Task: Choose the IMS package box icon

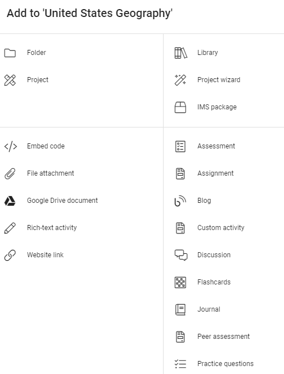Action: (180, 107)
